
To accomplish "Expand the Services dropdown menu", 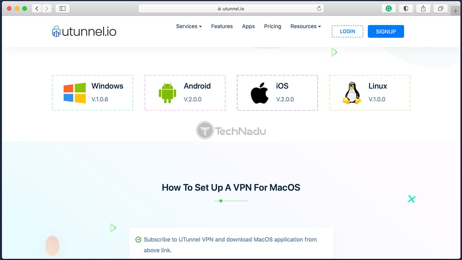I will 189,26.
